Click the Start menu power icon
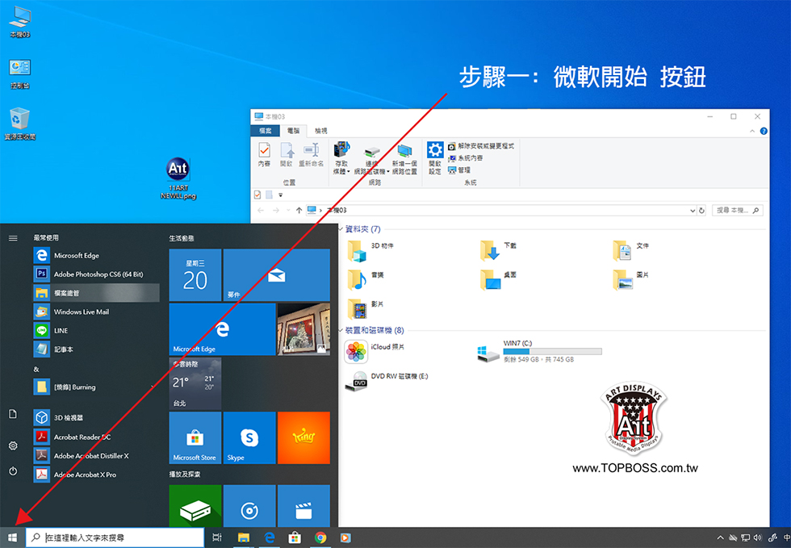The image size is (791, 548). [x=13, y=471]
